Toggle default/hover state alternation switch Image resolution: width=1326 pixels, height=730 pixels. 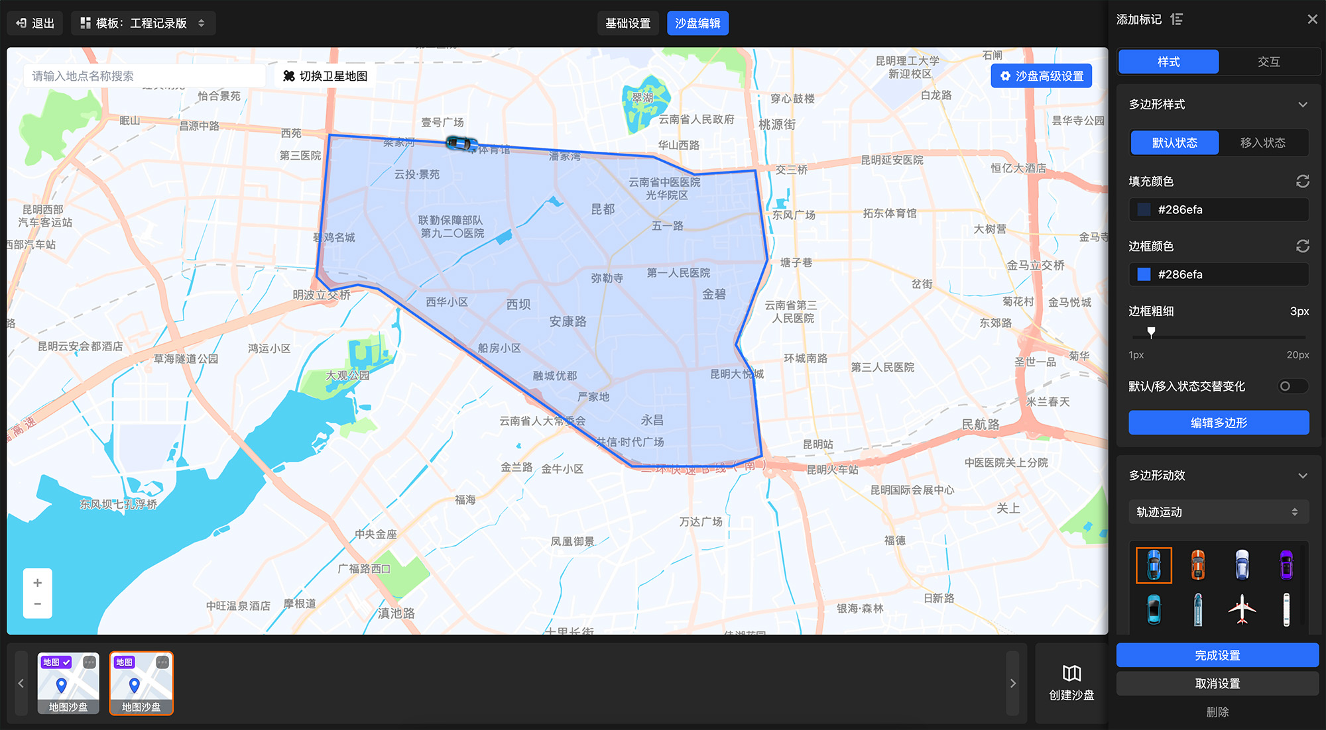point(1292,386)
